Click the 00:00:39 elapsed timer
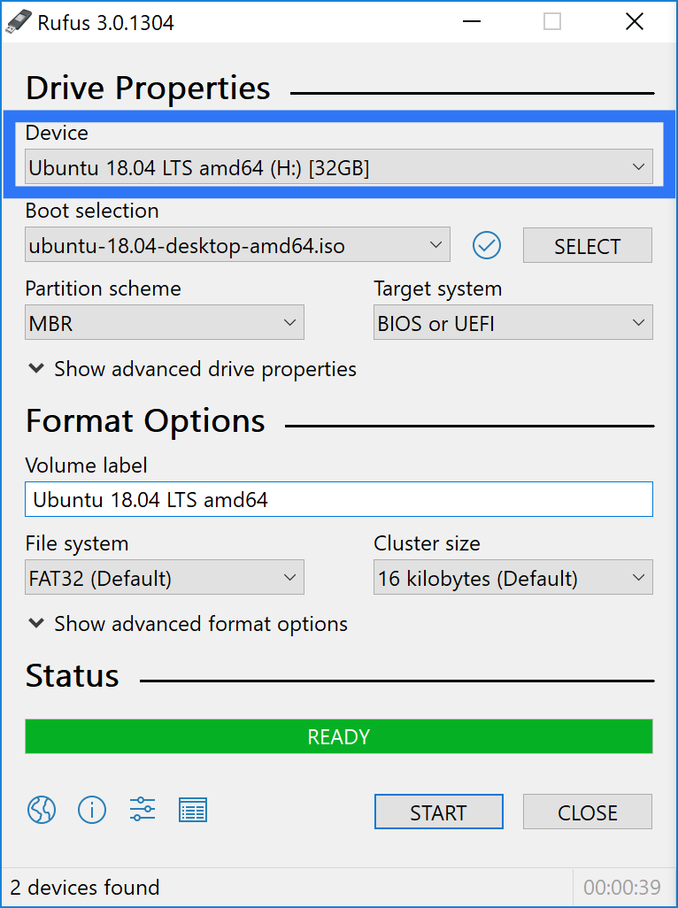The width and height of the screenshot is (678, 908). (x=622, y=887)
